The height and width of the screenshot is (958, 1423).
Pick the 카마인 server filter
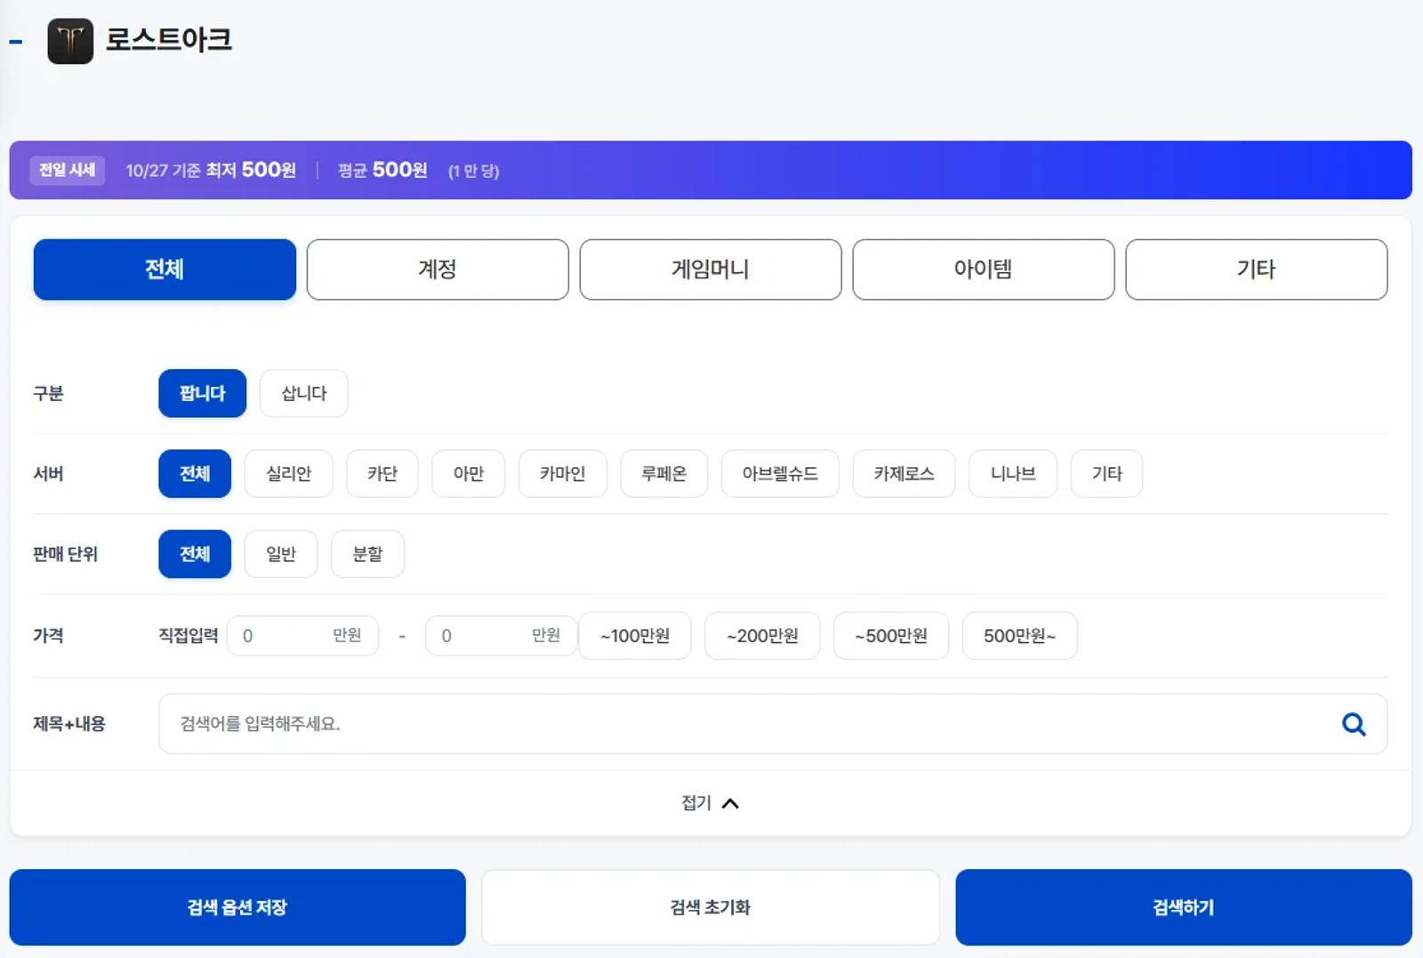click(563, 474)
